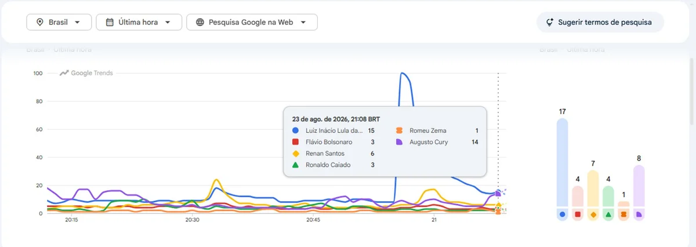Click Ronaldo Caiado in tooltip

pyautogui.click(x=328, y=165)
